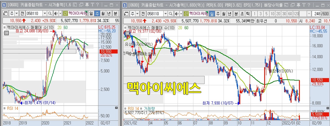Viewport: 330px width, 126px height.
Task: Click the 전 button in the right chart toolbar
Action: point(143,14)
